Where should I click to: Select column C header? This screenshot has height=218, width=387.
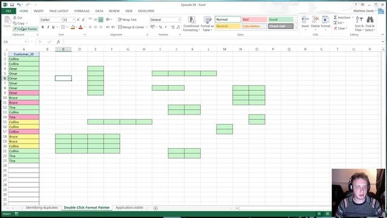click(63, 50)
